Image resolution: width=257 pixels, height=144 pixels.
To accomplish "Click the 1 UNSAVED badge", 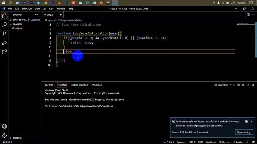I will [x=35, y=20].
